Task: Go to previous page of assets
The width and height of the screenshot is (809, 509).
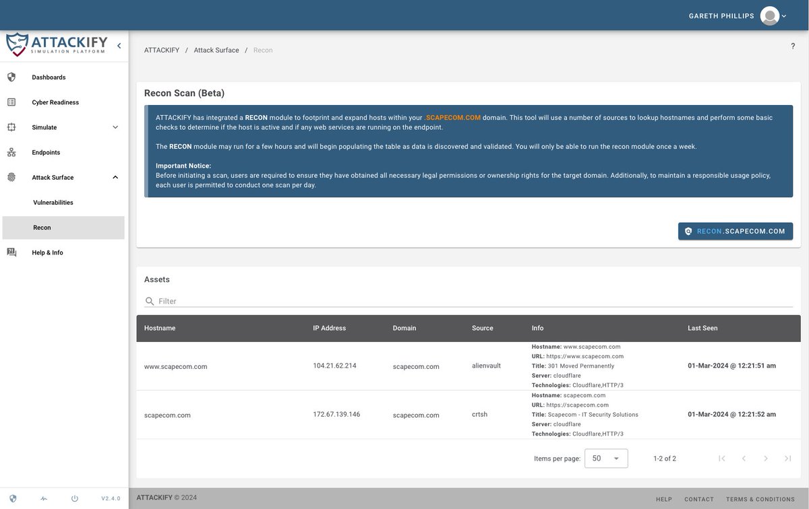Action: (744, 459)
